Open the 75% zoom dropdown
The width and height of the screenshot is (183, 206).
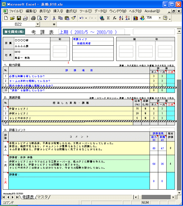(160, 18)
